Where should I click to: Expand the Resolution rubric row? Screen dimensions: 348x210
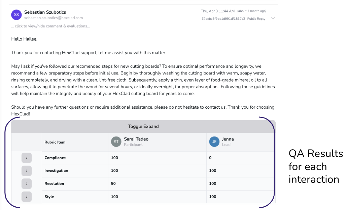point(27,183)
